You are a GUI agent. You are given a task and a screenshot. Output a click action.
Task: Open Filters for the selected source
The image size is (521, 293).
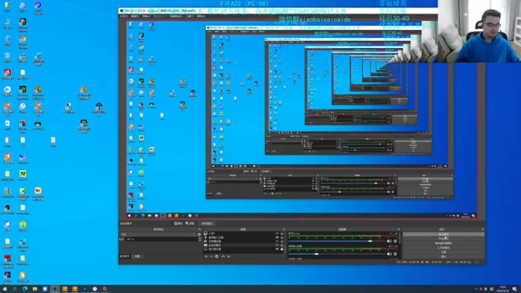click(190, 223)
